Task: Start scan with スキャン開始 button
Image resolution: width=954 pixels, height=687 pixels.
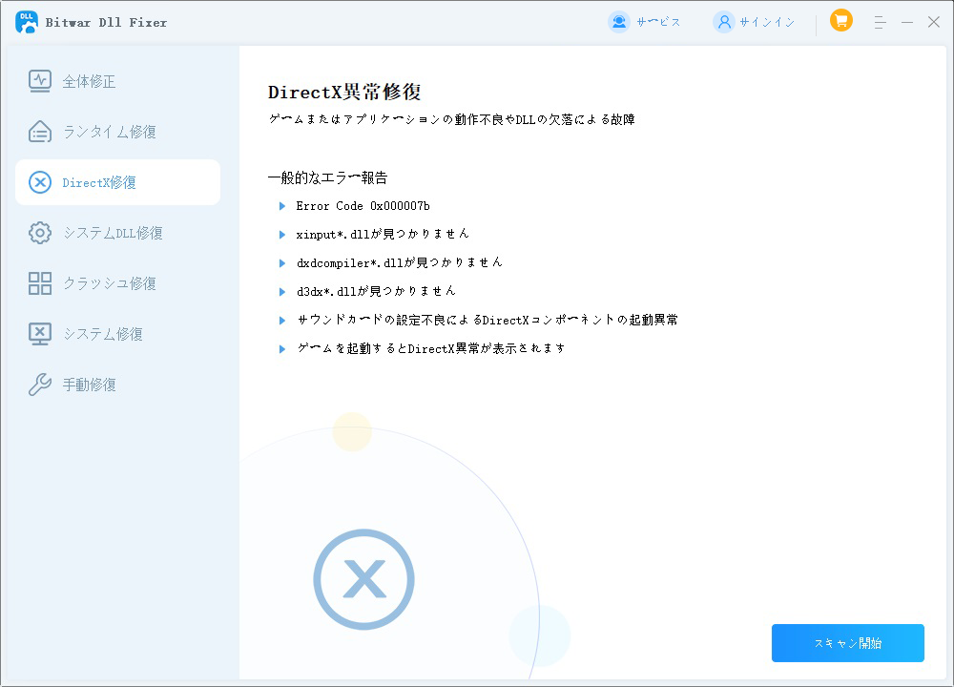Action: click(x=847, y=643)
